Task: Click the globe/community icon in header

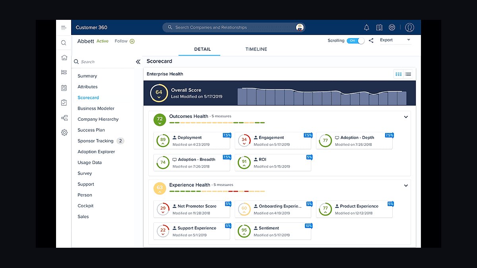Action: [392, 27]
